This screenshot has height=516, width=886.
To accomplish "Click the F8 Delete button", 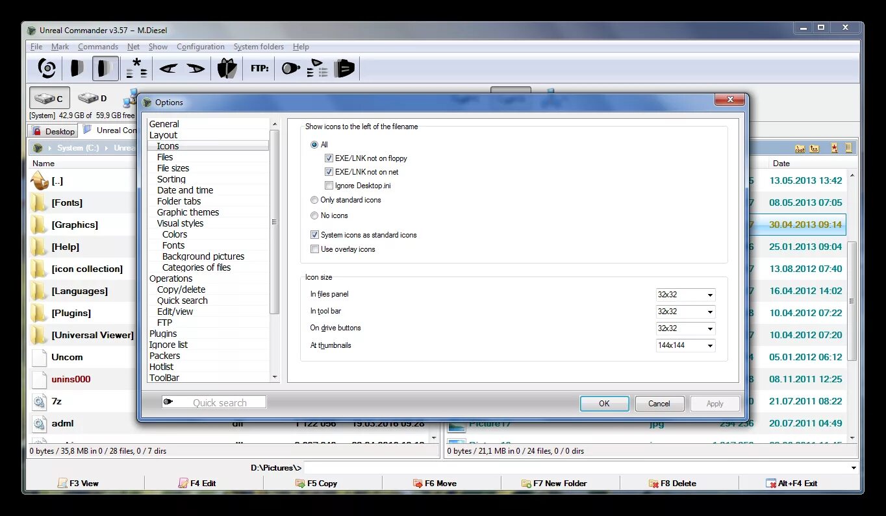I will (x=679, y=483).
